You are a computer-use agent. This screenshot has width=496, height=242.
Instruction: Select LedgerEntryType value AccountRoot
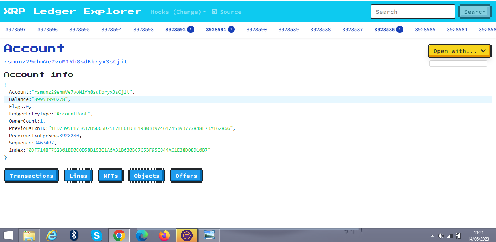72,114
